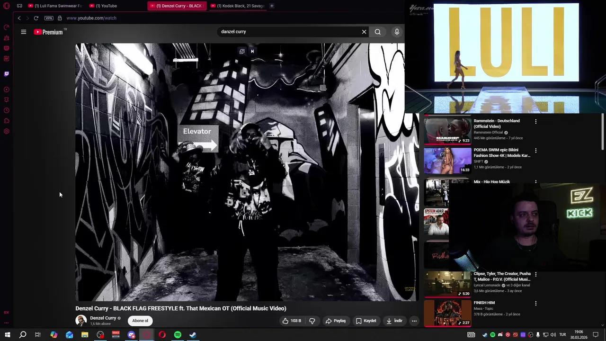Image resolution: width=606 pixels, height=341 pixels.
Task: Click the youtube.com/watch address field
Action: click(x=91, y=18)
